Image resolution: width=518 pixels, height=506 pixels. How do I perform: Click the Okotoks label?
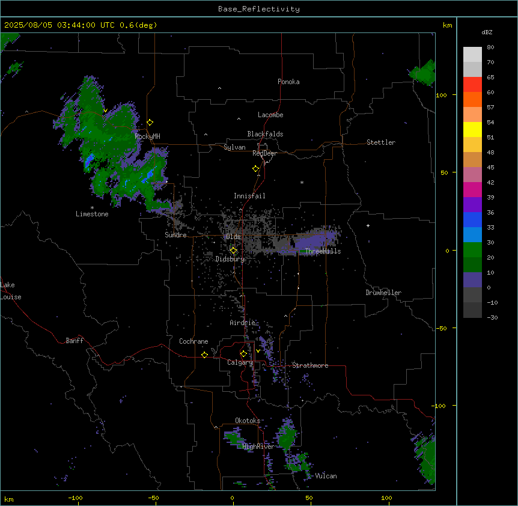(248, 421)
